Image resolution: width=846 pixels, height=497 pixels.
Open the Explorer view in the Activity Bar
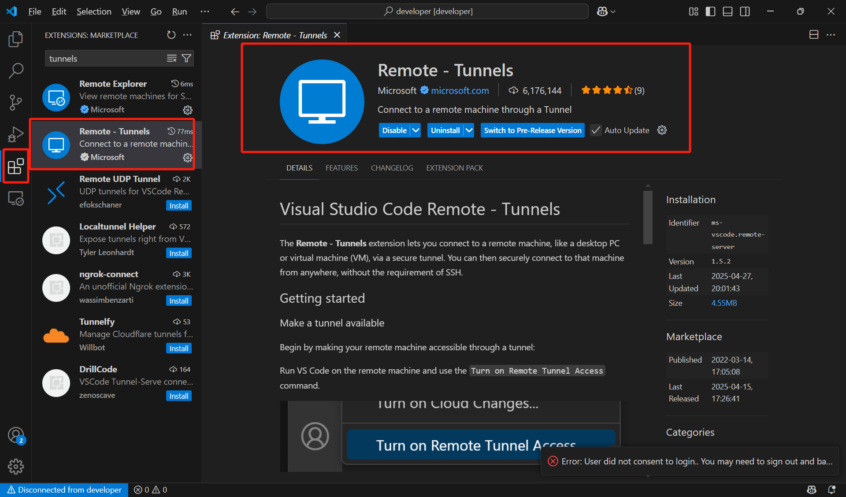click(x=16, y=39)
